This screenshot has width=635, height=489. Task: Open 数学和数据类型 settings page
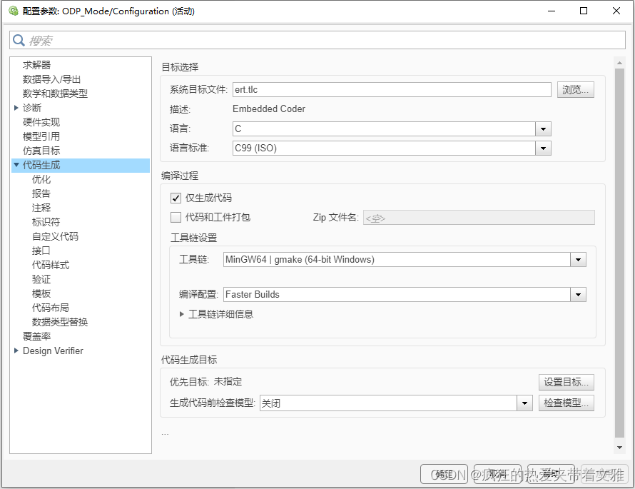(x=55, y=94)
